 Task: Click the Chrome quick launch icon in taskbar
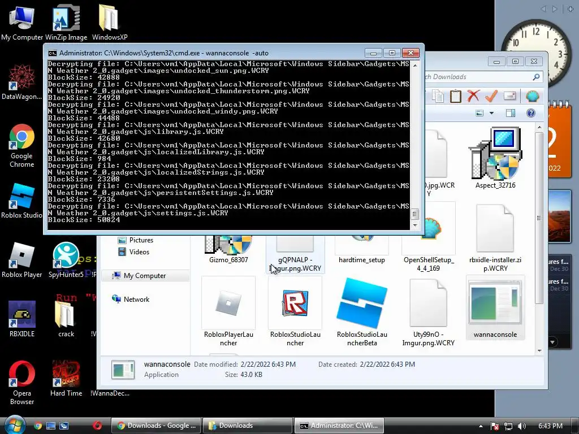tap(38, 426)
